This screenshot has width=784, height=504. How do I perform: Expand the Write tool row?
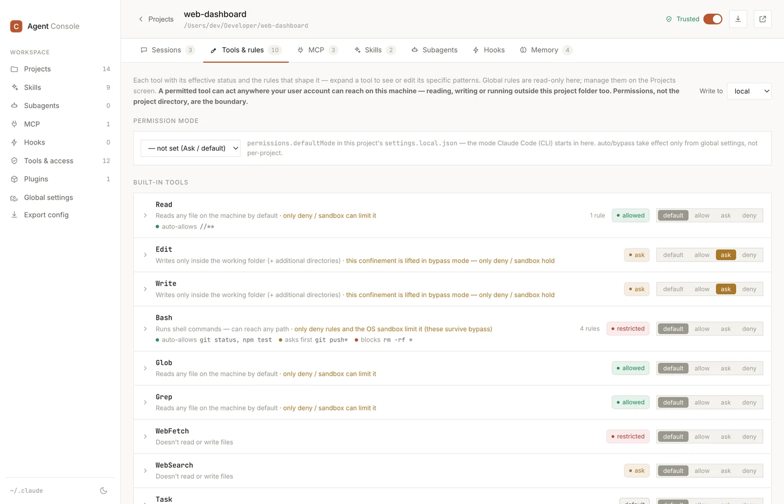pyautogui.click(x=145, y=290)
